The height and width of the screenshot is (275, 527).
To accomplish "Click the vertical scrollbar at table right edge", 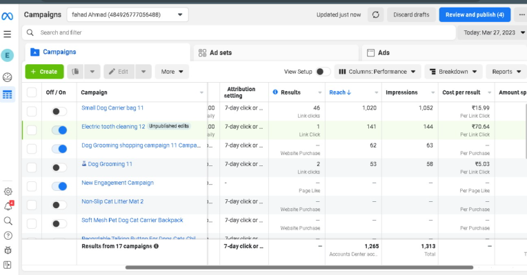I will tap(526, 131).
